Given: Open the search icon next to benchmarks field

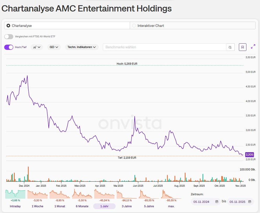Looking at the screenshot, I should [x=230, y=47].
